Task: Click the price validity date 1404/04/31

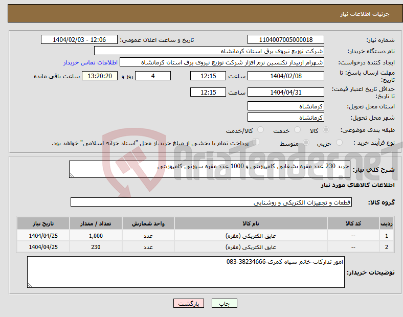Action: click(285, 92)
